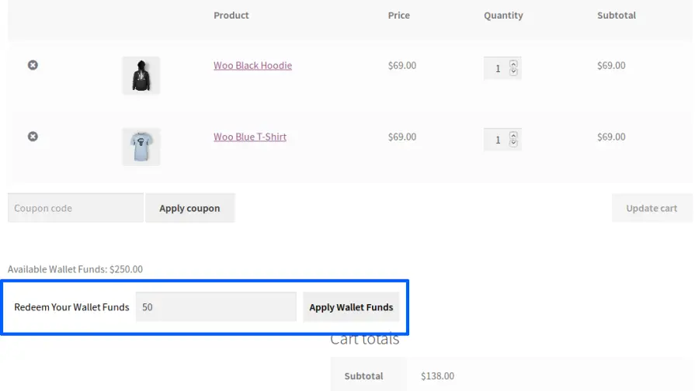The width and height of the screenshot is (695, 391).
Task: Open the Woo Black Hoodie product link
Action: pos(252,66)
